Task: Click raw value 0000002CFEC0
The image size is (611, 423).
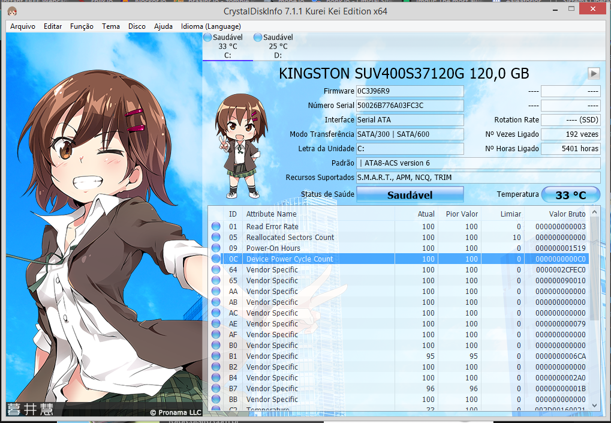Action: (x=561, y=270)
